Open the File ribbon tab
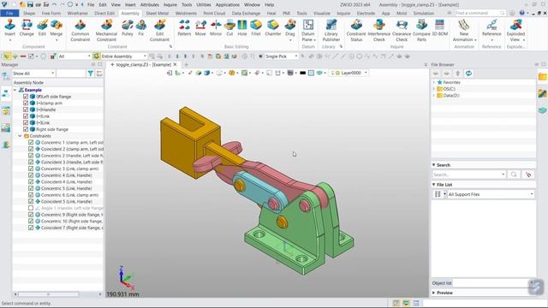Image resolution: width=548 pixels, height=308 pixels. [9, 14]
